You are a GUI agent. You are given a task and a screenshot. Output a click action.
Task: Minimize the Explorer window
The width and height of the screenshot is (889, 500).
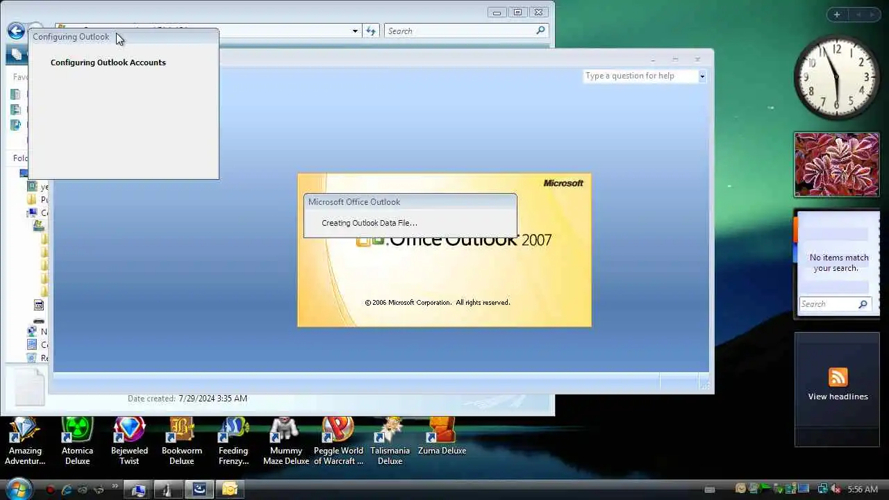coord(497,12)
